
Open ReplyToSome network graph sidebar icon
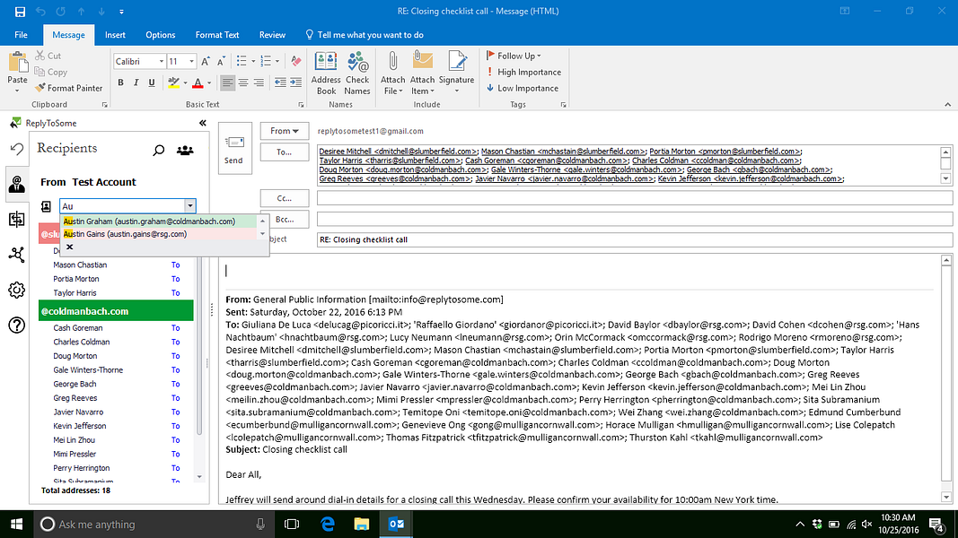point(16,255)
